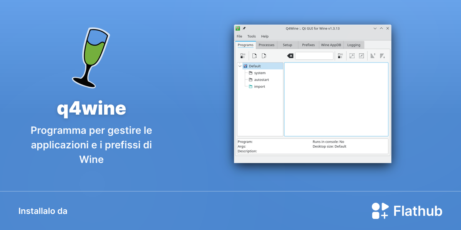Open the Logging tab
This screenshot has width=461, height=230.
(x=354, y=45)
